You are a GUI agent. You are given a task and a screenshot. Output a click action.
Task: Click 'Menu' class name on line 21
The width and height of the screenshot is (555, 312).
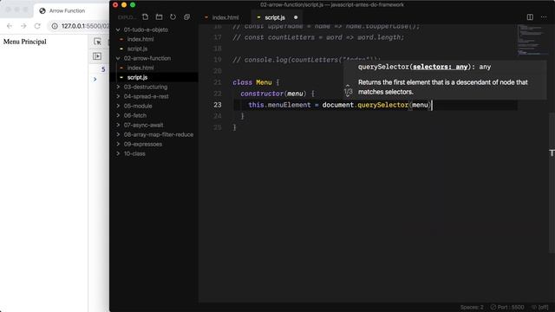(x=264, y=82)
